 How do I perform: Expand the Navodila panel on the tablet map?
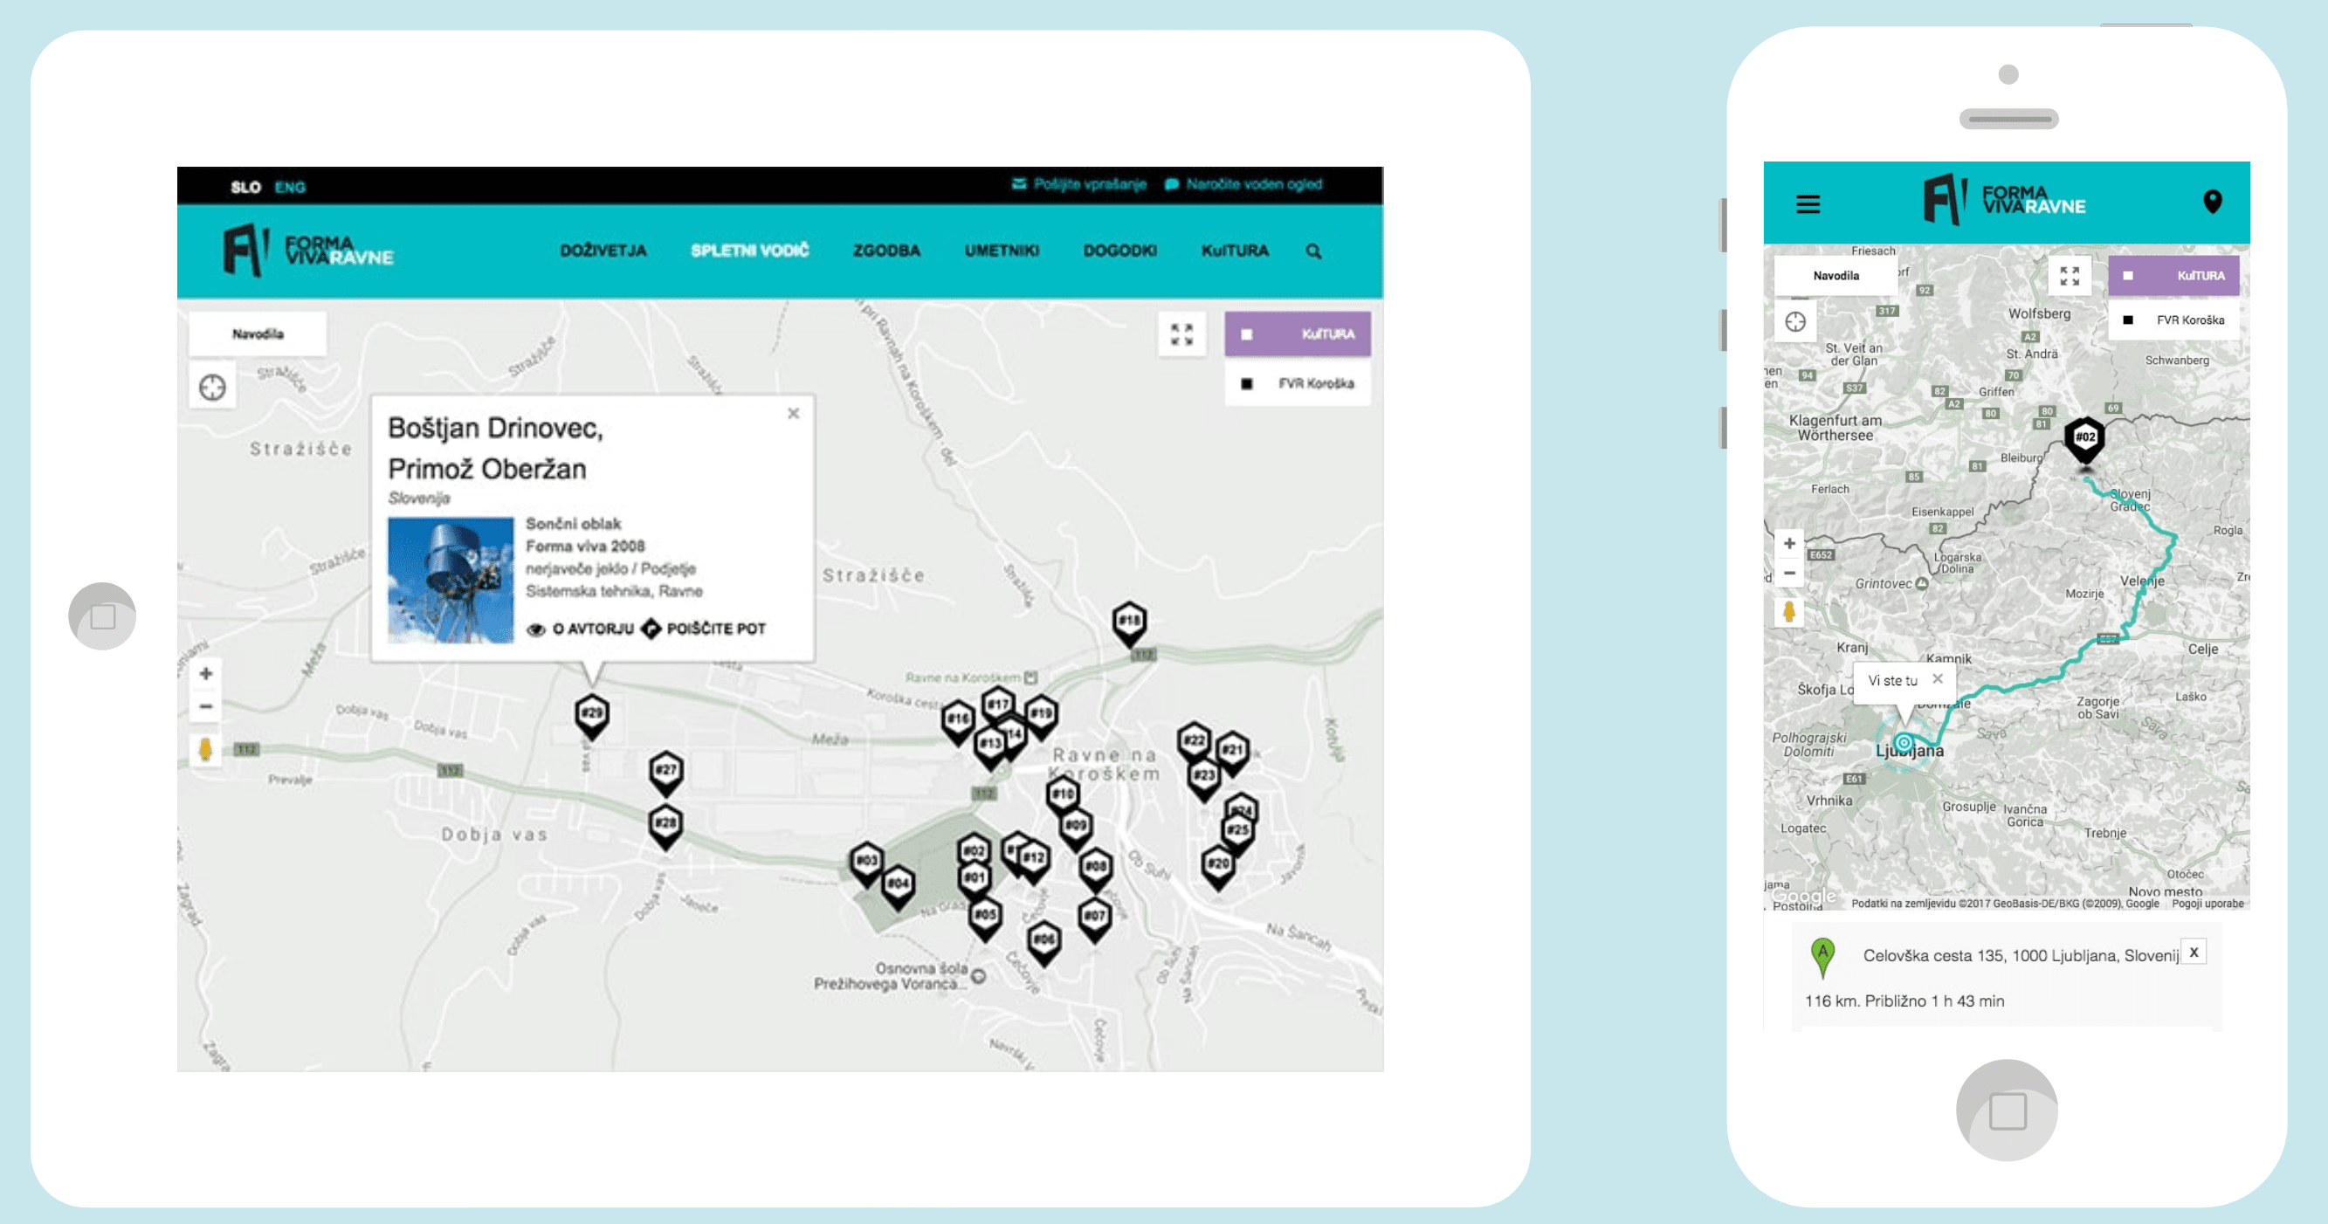(x=258, y=334)
